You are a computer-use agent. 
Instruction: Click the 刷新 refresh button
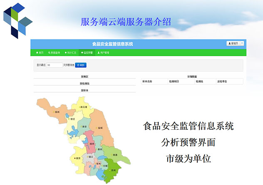81,65
